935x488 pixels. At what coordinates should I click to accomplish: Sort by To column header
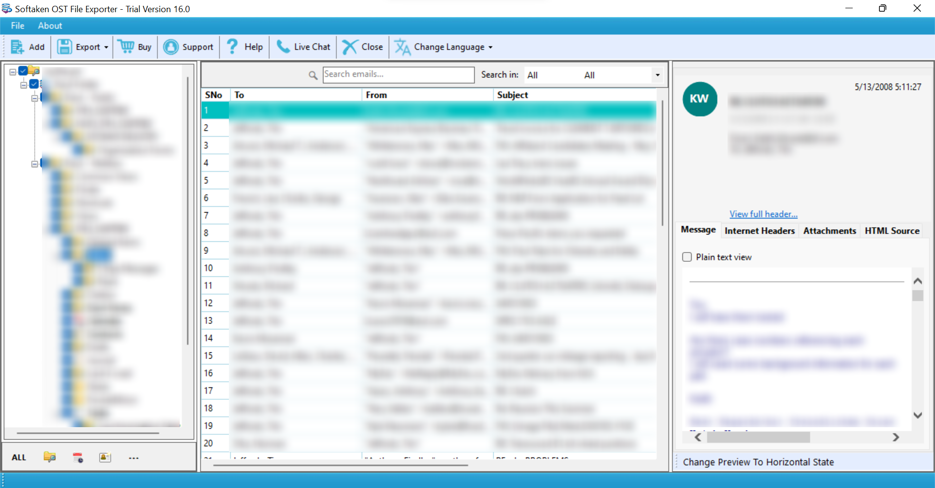pyautogui.click(x=296, y=95)
